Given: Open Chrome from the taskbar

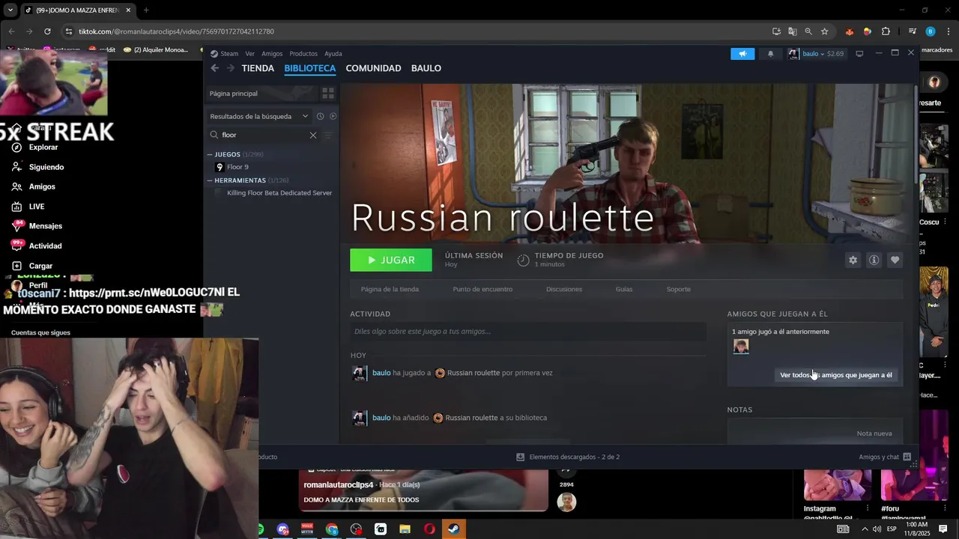Looking at the screenshot, I should pyautogui.click(x=332, y=529).
